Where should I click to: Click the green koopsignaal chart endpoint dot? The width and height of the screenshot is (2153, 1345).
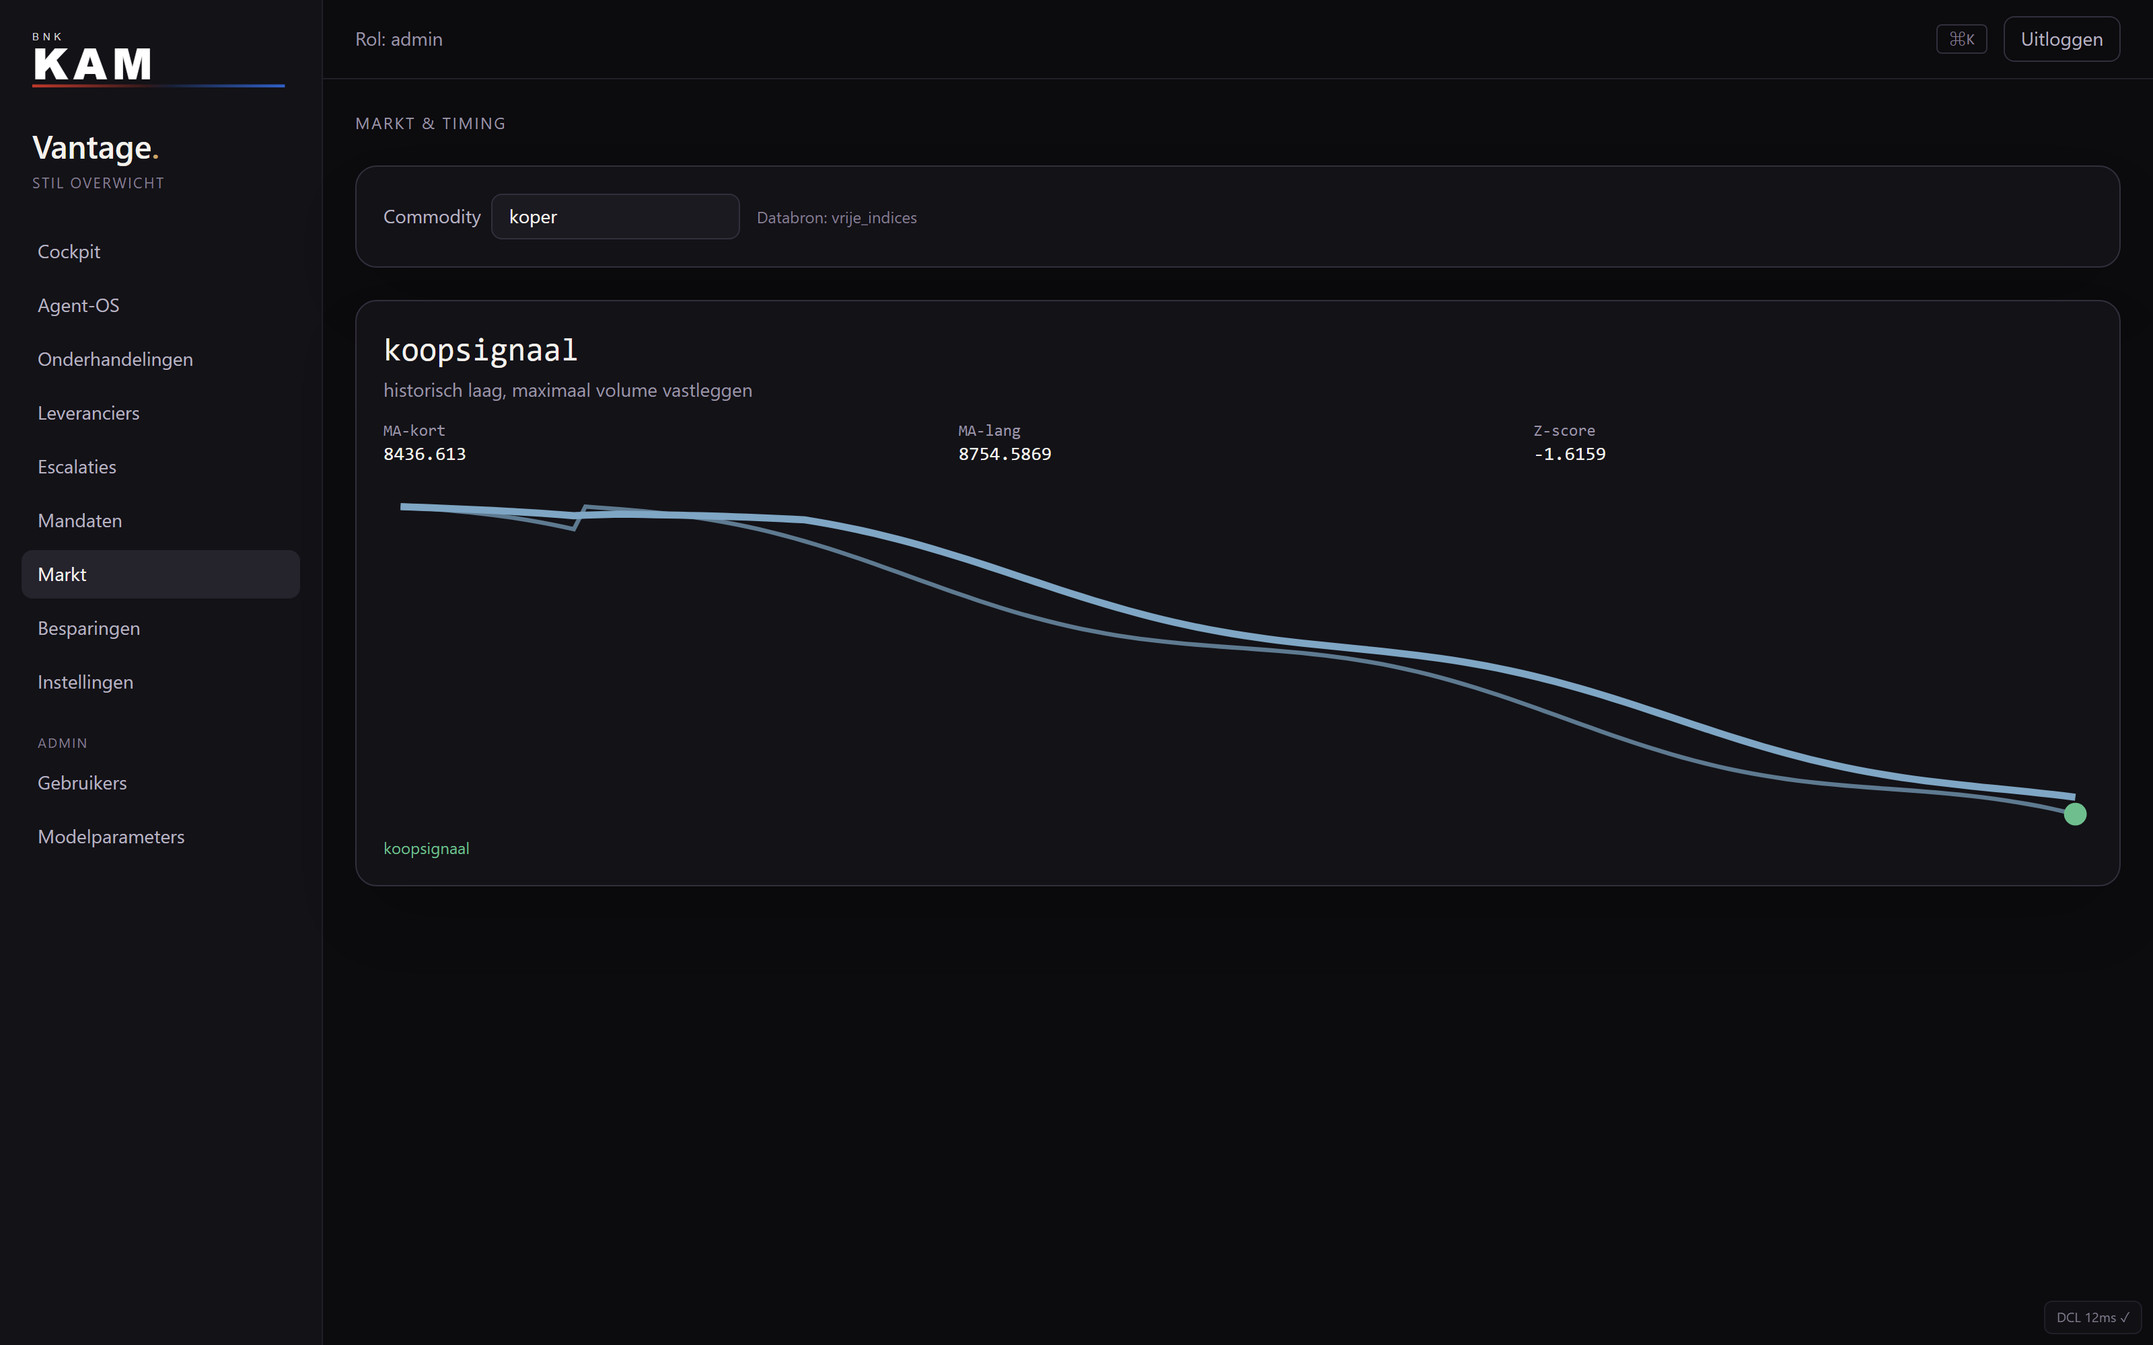[x=2075, y=814]
